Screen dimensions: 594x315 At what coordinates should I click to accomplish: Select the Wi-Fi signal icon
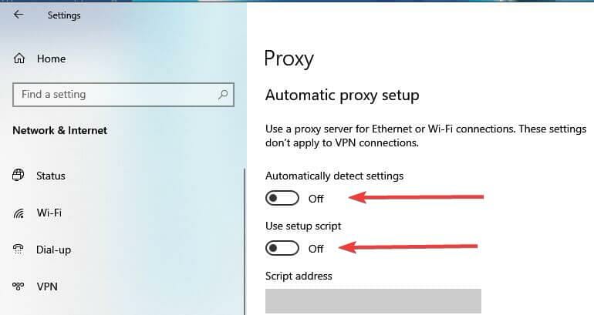19,213
